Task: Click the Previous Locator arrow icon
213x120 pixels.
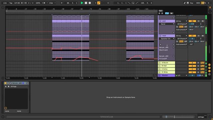Action: (x=159, y=13)
